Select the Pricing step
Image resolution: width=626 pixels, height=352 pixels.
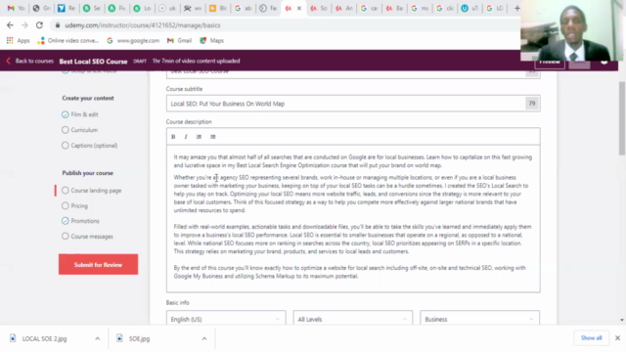[74, 206]
